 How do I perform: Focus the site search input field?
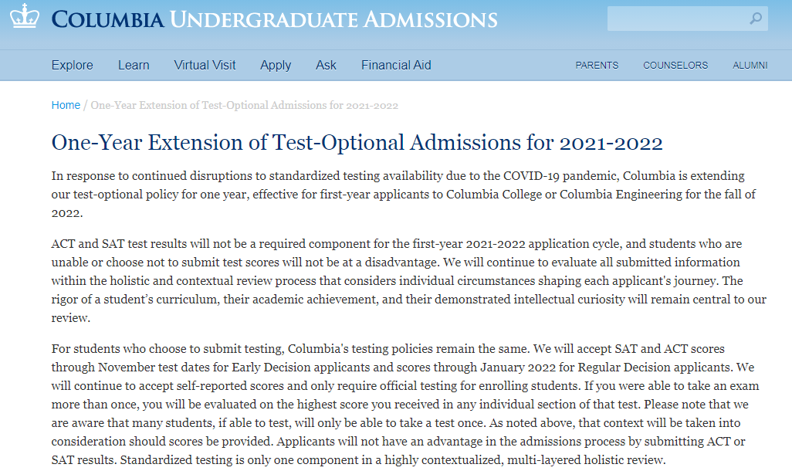(x=675, y=19)
